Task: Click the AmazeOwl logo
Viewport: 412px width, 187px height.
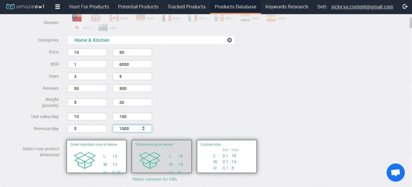Action: (25, 7)
